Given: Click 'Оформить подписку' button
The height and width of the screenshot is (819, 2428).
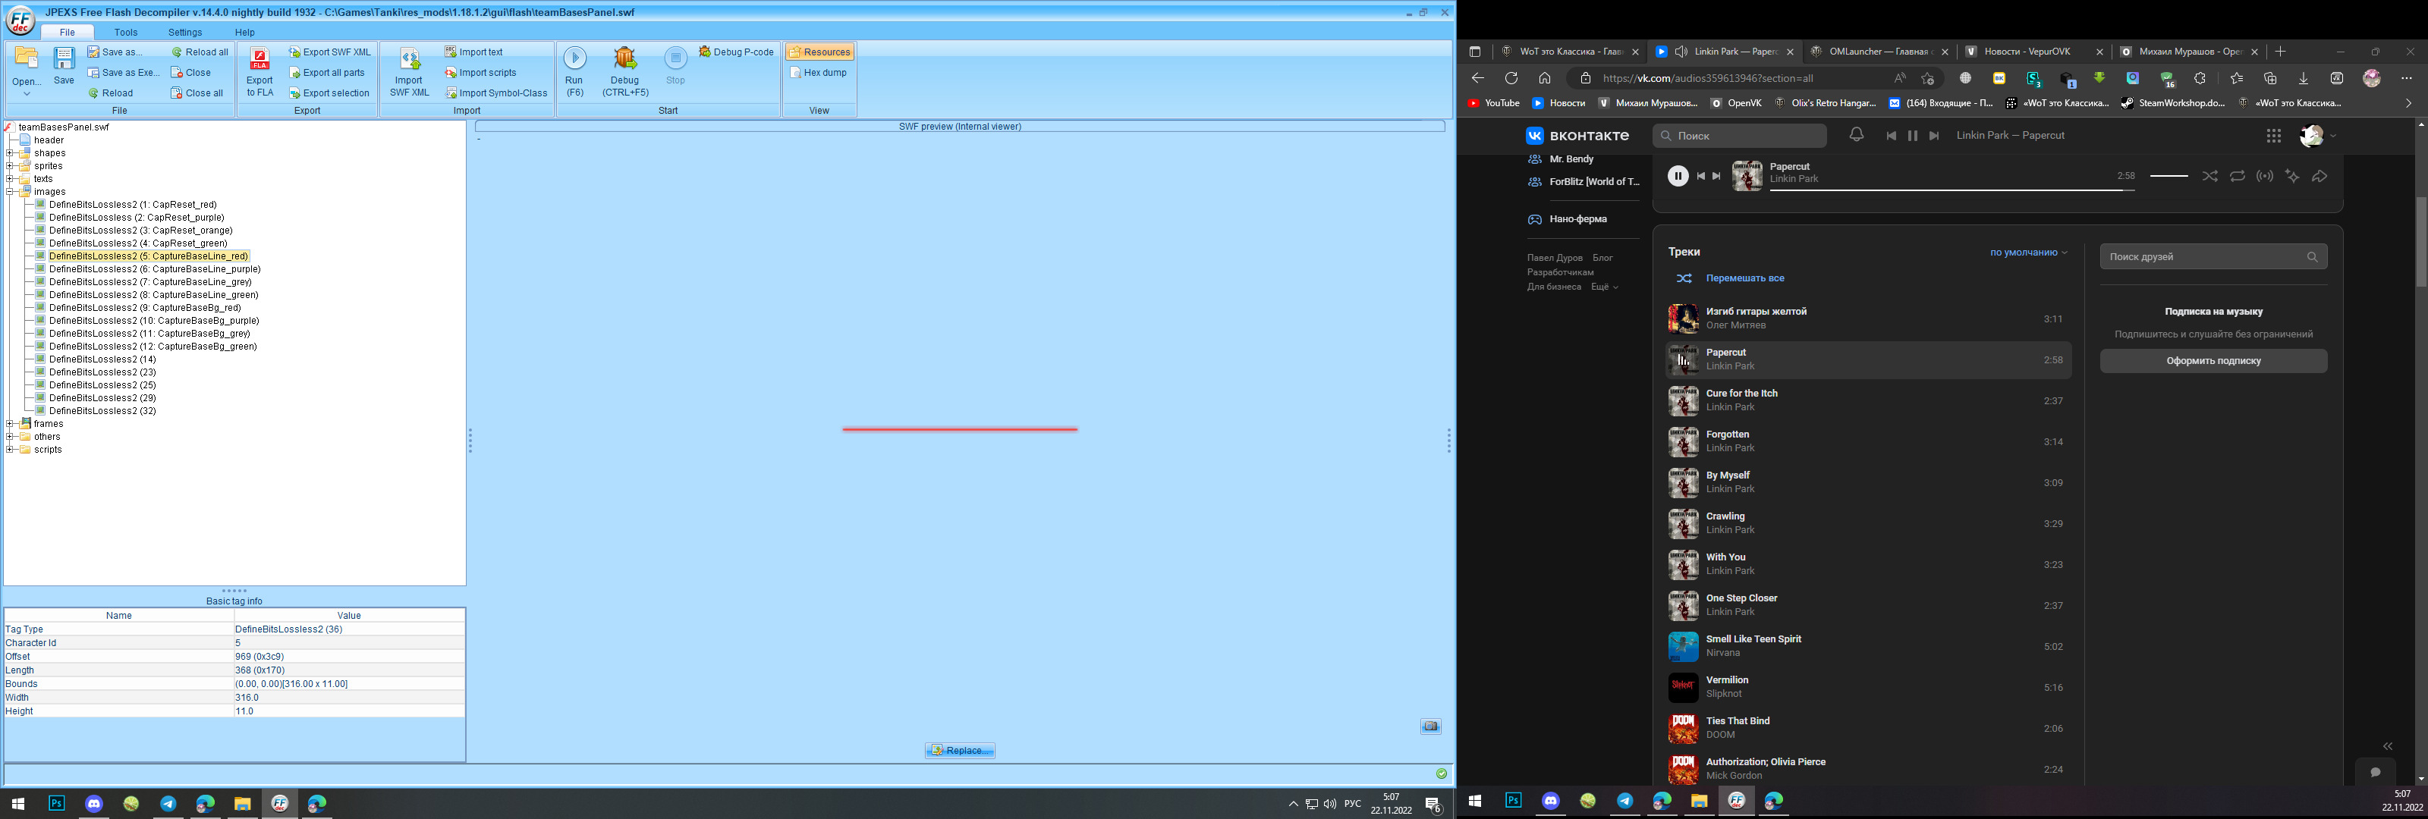Looking at the screenshot, I should click(2213, 361).
